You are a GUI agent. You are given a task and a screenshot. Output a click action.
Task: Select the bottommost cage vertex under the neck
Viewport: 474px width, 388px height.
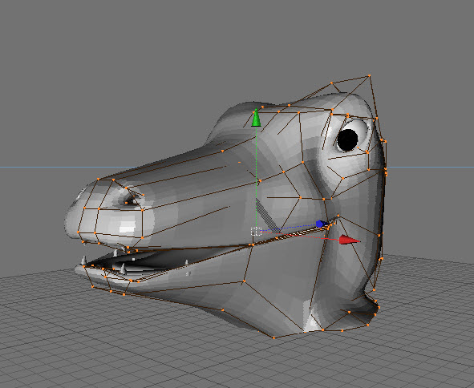click(x=273, y=337)
